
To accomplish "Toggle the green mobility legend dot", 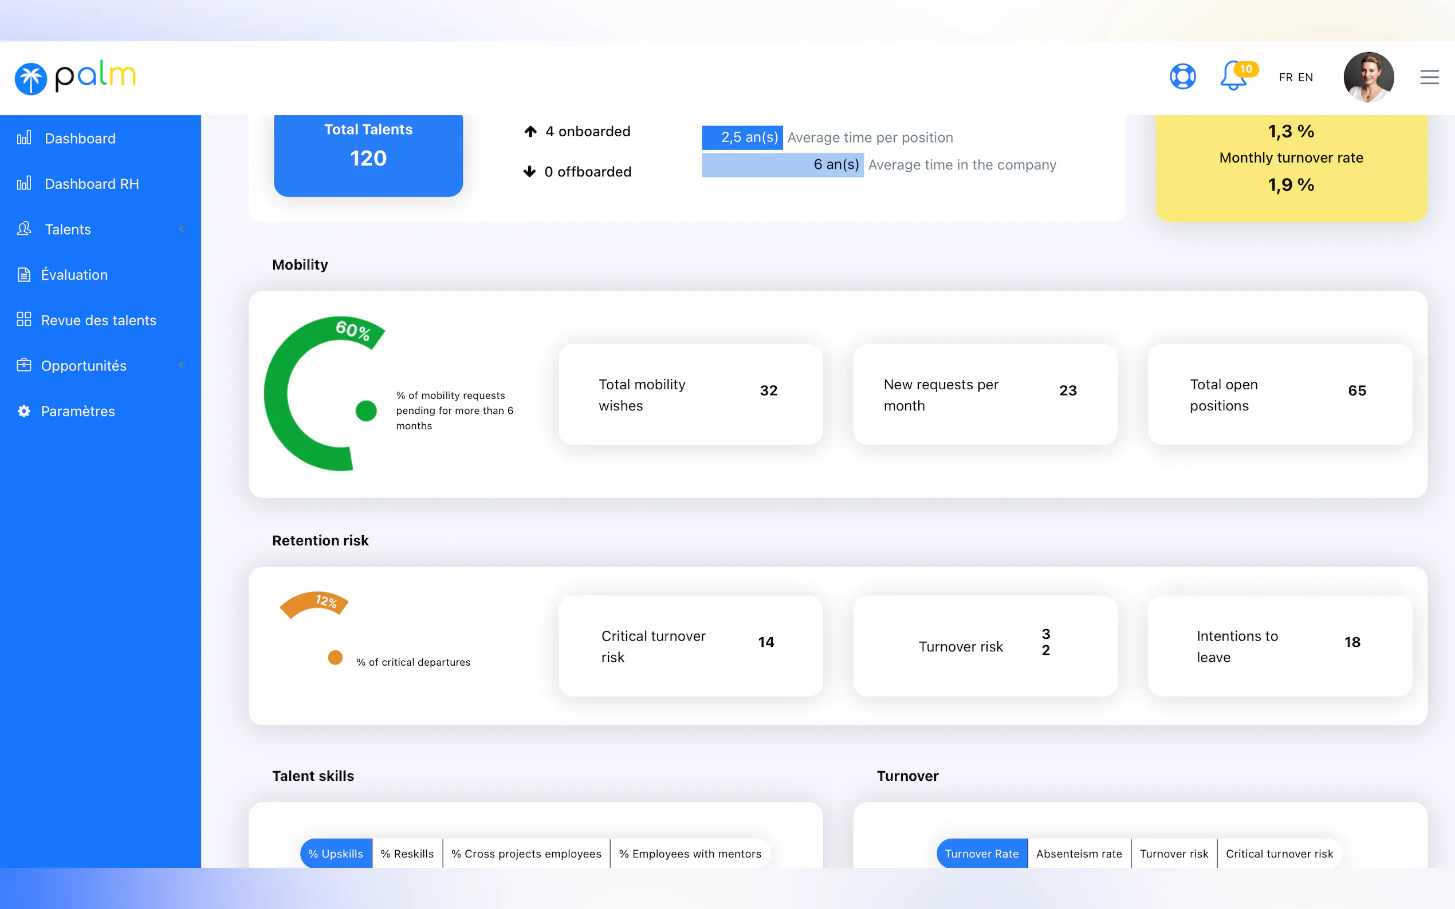I will click(365, 410).
